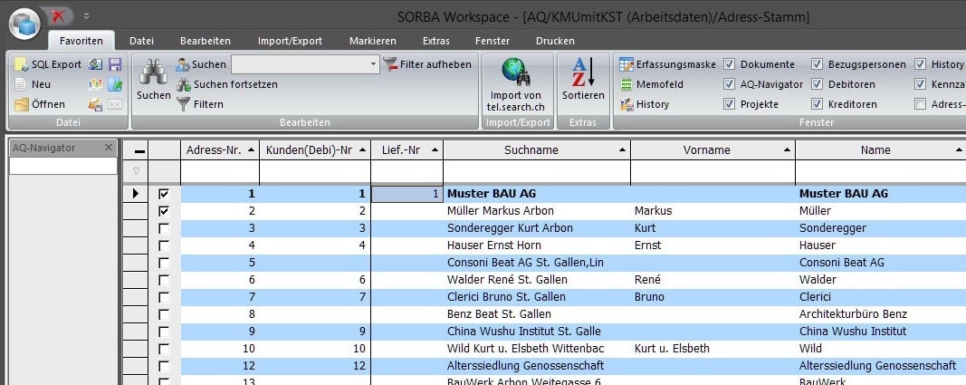Uncheck the row checkbox for Müller Markus Arbon
966x385 pixels.
point(164,211)
